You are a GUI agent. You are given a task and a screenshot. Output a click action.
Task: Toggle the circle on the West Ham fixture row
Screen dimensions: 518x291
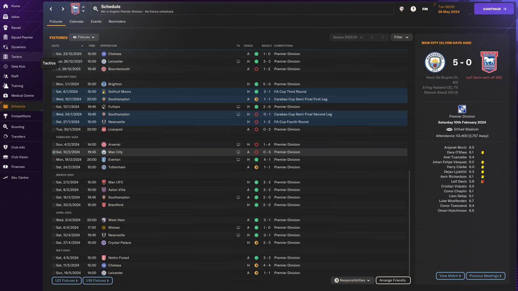(54, 220)
